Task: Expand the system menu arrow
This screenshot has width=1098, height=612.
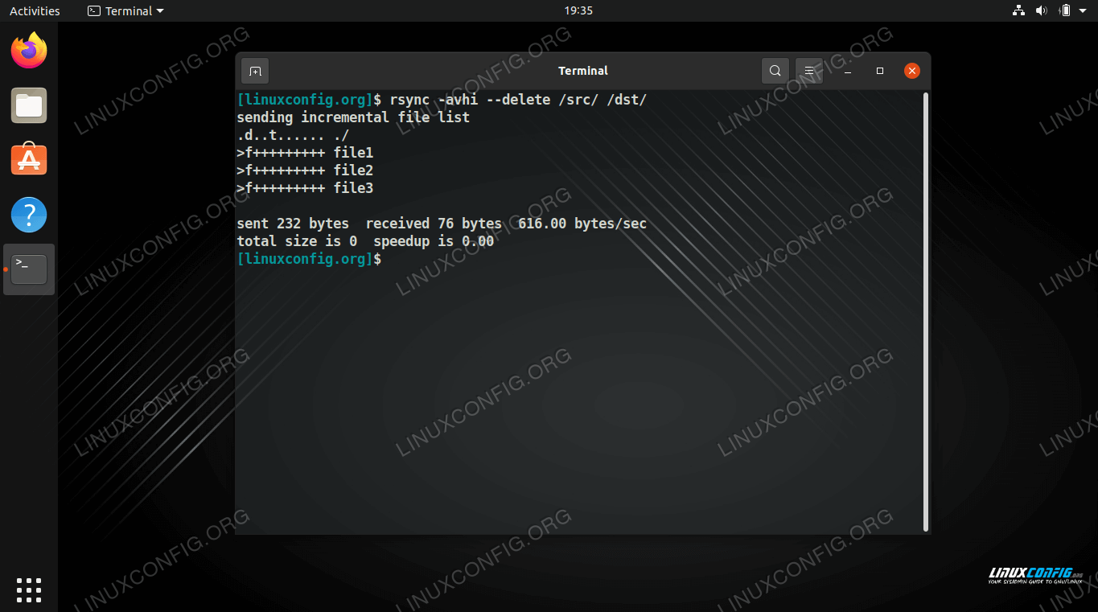Action: tap(1083, 10)
